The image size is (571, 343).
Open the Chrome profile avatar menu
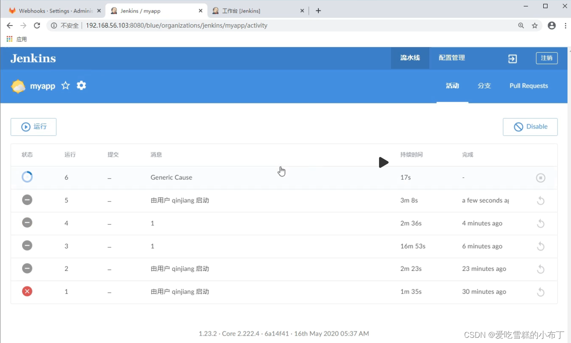point(552,26)
